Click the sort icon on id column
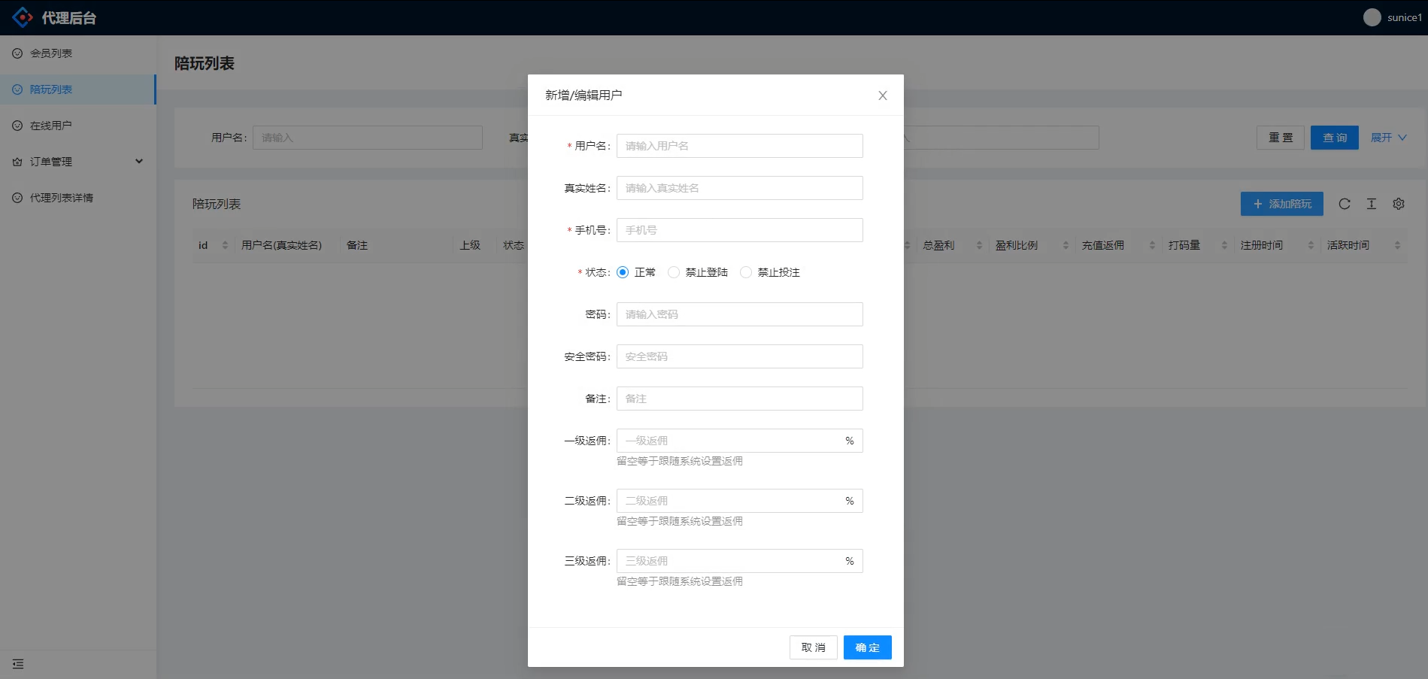Image resolution: width=1428 pixels, height=679 pixels. tap(225, 245)
